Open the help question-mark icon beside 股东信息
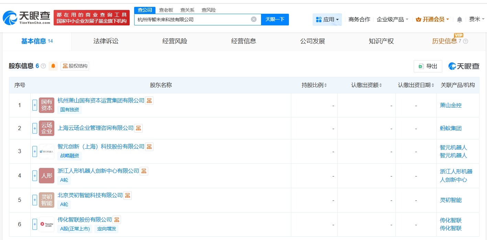 (x=43, y=66)
